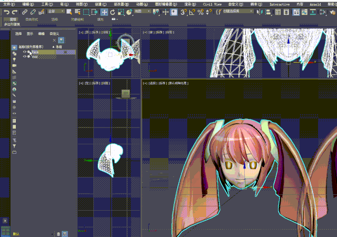Toggle the Spinner Snap button

(209, 12)
